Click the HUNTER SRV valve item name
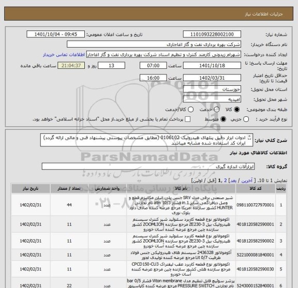The height and width of the screenshot is (288, 298). [181, 205]
